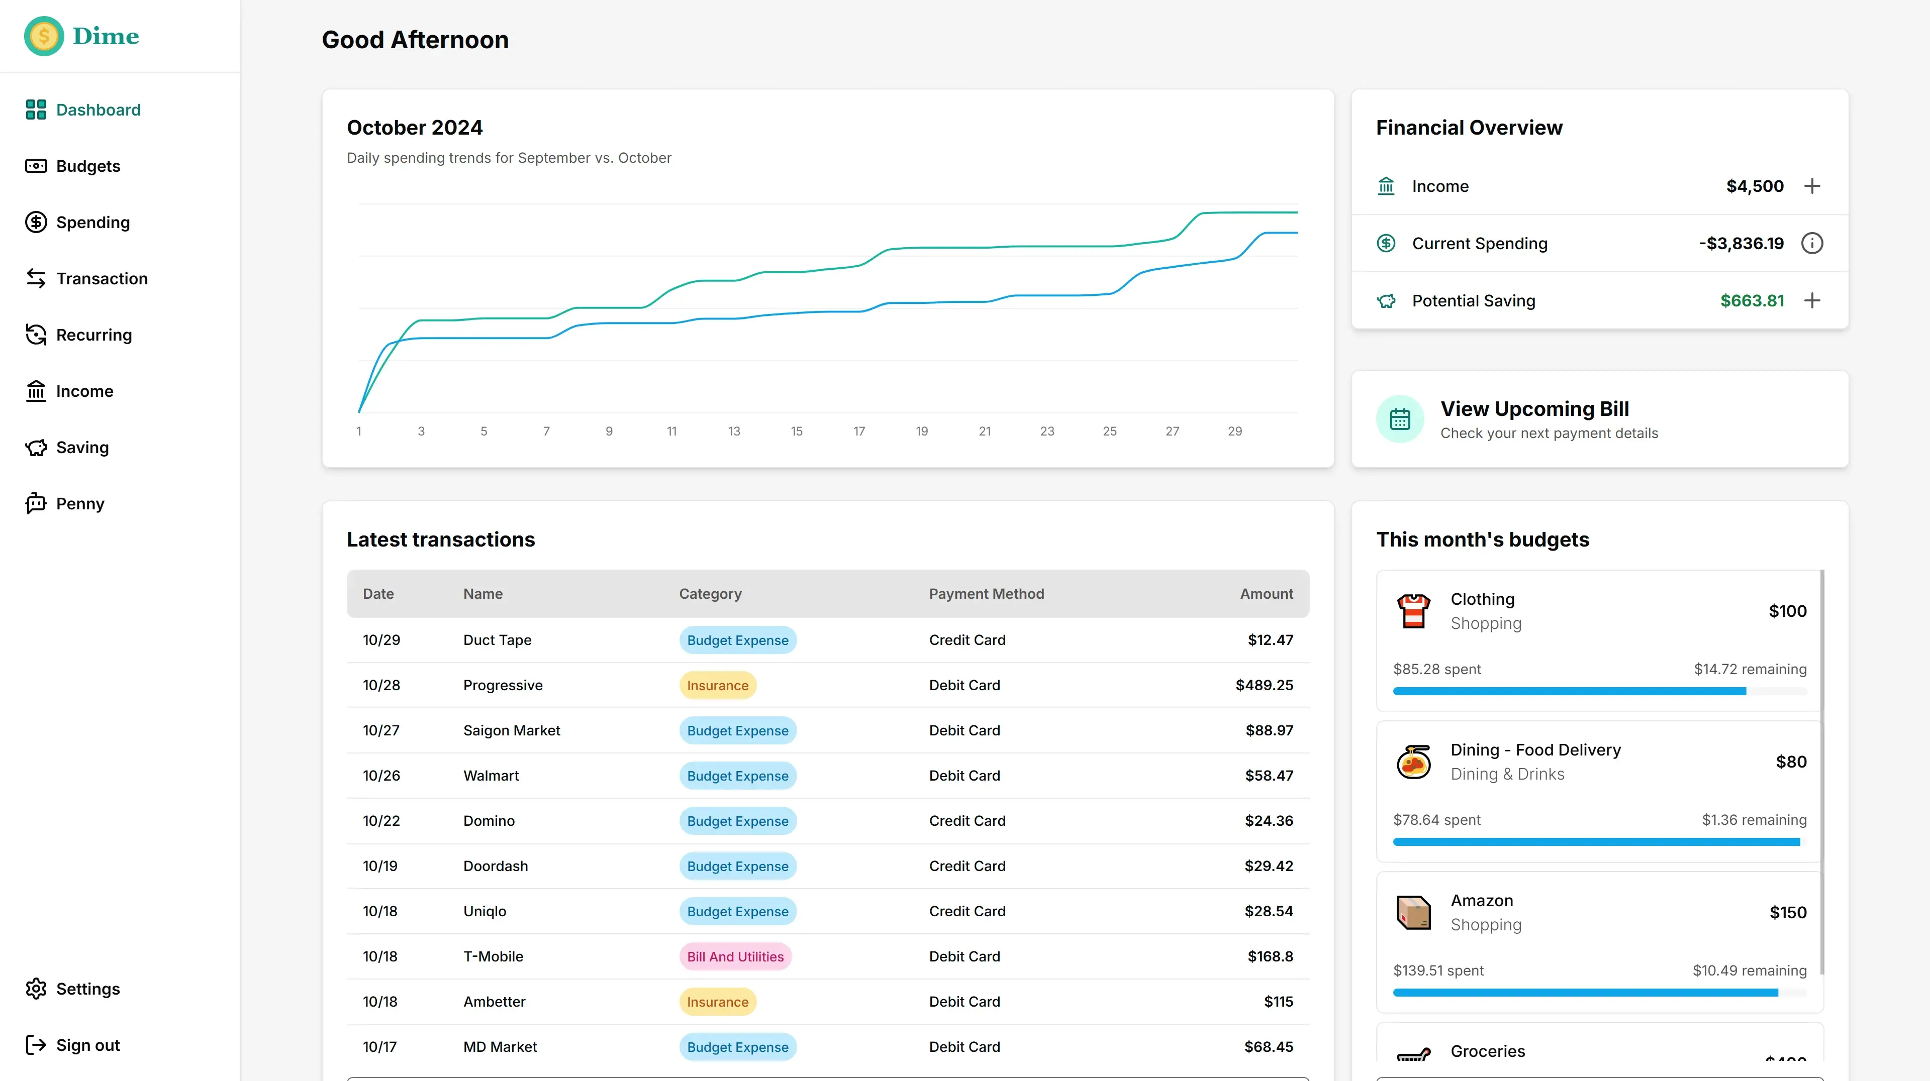Viewport: 1930px width, 1081px height.
Task: Click the Domino transaction name
Action: [489, 820]
